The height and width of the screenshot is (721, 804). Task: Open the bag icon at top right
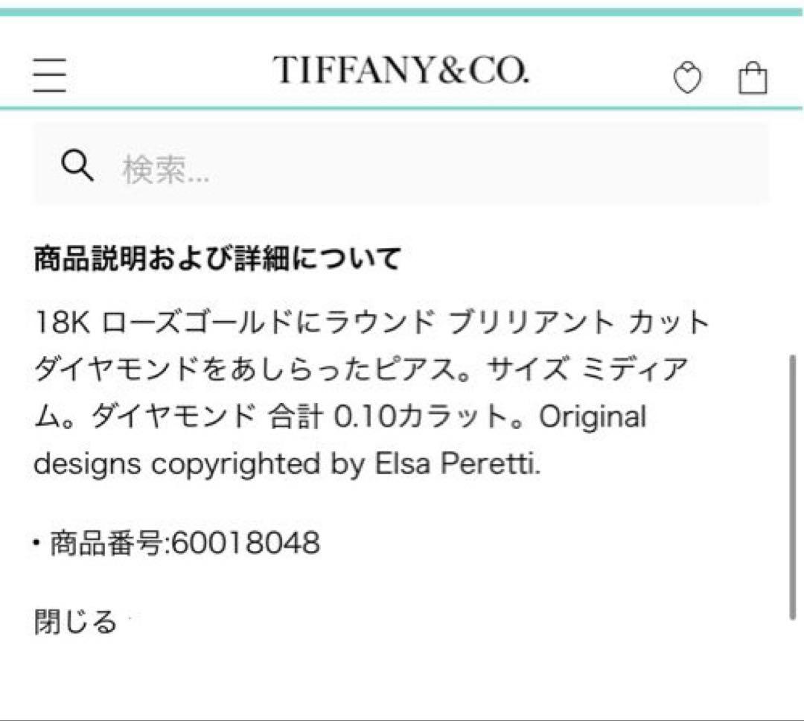[752, 77]
